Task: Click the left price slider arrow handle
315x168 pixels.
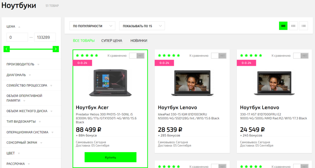Action: pos(6,49)
